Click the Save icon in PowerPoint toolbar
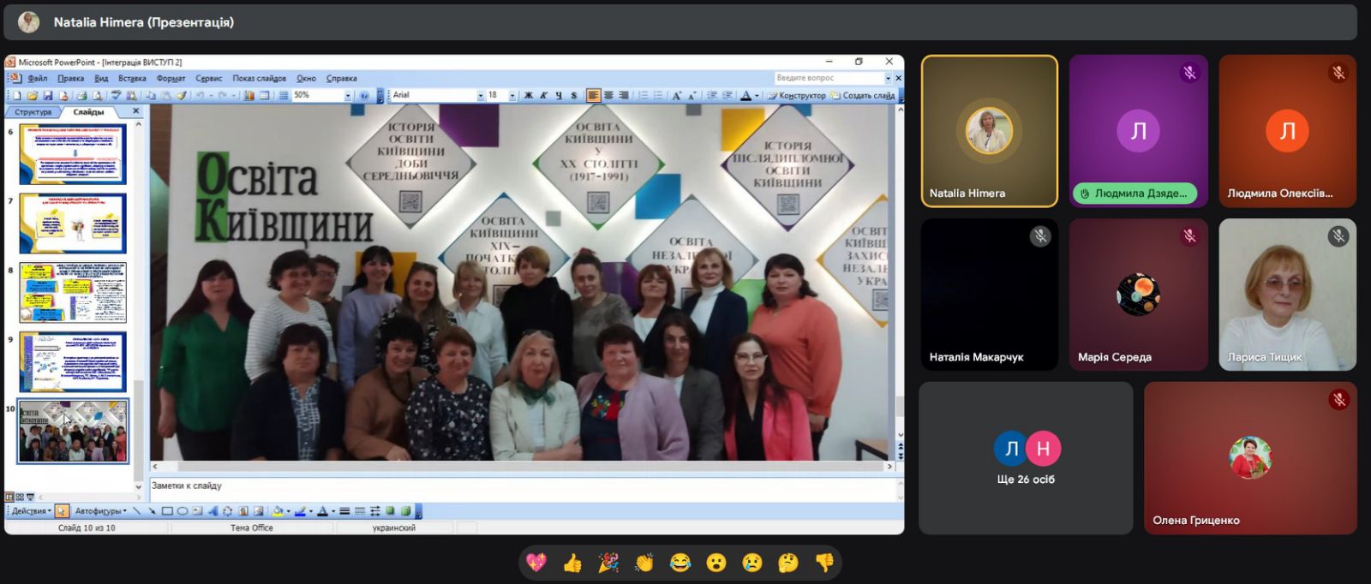This screenshot has width=1371, height=584. click(x=48, y=96)
